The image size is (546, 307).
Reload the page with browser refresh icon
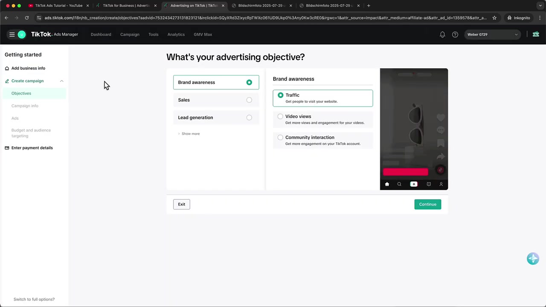coord(26,18)
